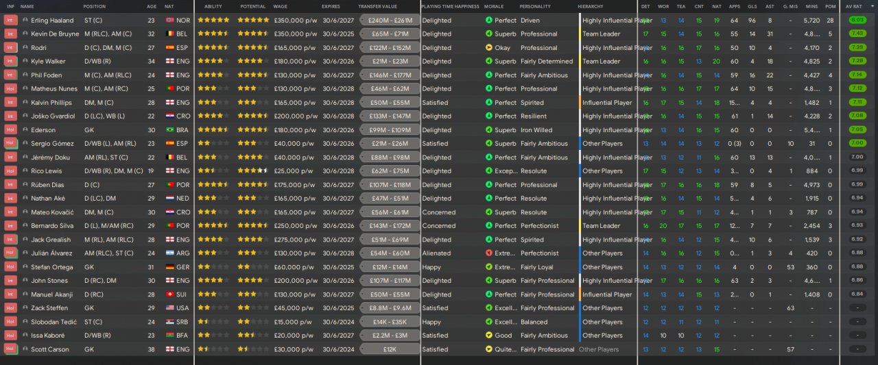The image size is (878, 365).
Task: Select Kalvin Phillips' Influential Player hierarchy cell
Action: (x=607, y=103)
